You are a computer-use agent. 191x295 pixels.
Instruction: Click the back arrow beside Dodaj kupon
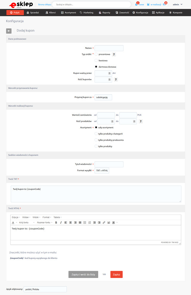[9, 31]
